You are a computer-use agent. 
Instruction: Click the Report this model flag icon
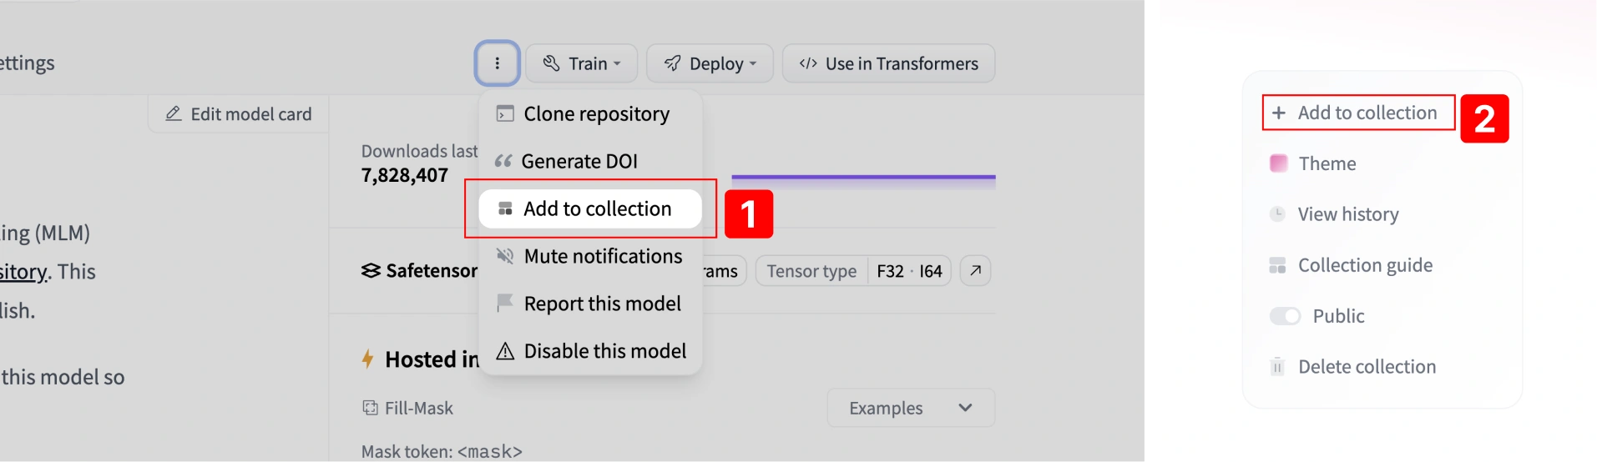tap(505, 304)
